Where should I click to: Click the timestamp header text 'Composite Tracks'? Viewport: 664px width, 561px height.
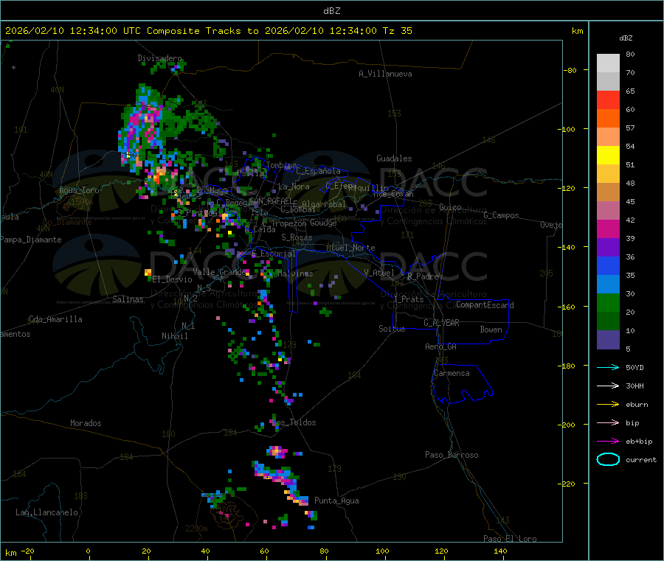point(194,31)
